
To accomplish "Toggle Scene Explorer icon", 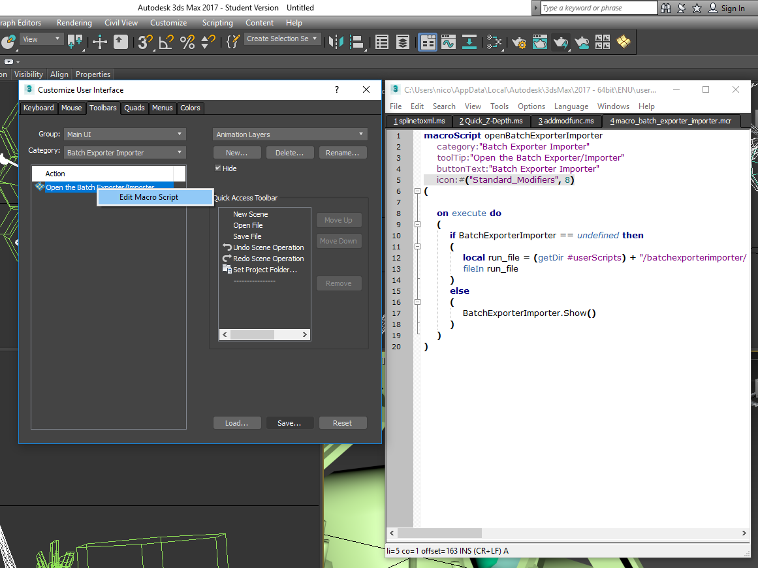I will click(x=382, y=42).
